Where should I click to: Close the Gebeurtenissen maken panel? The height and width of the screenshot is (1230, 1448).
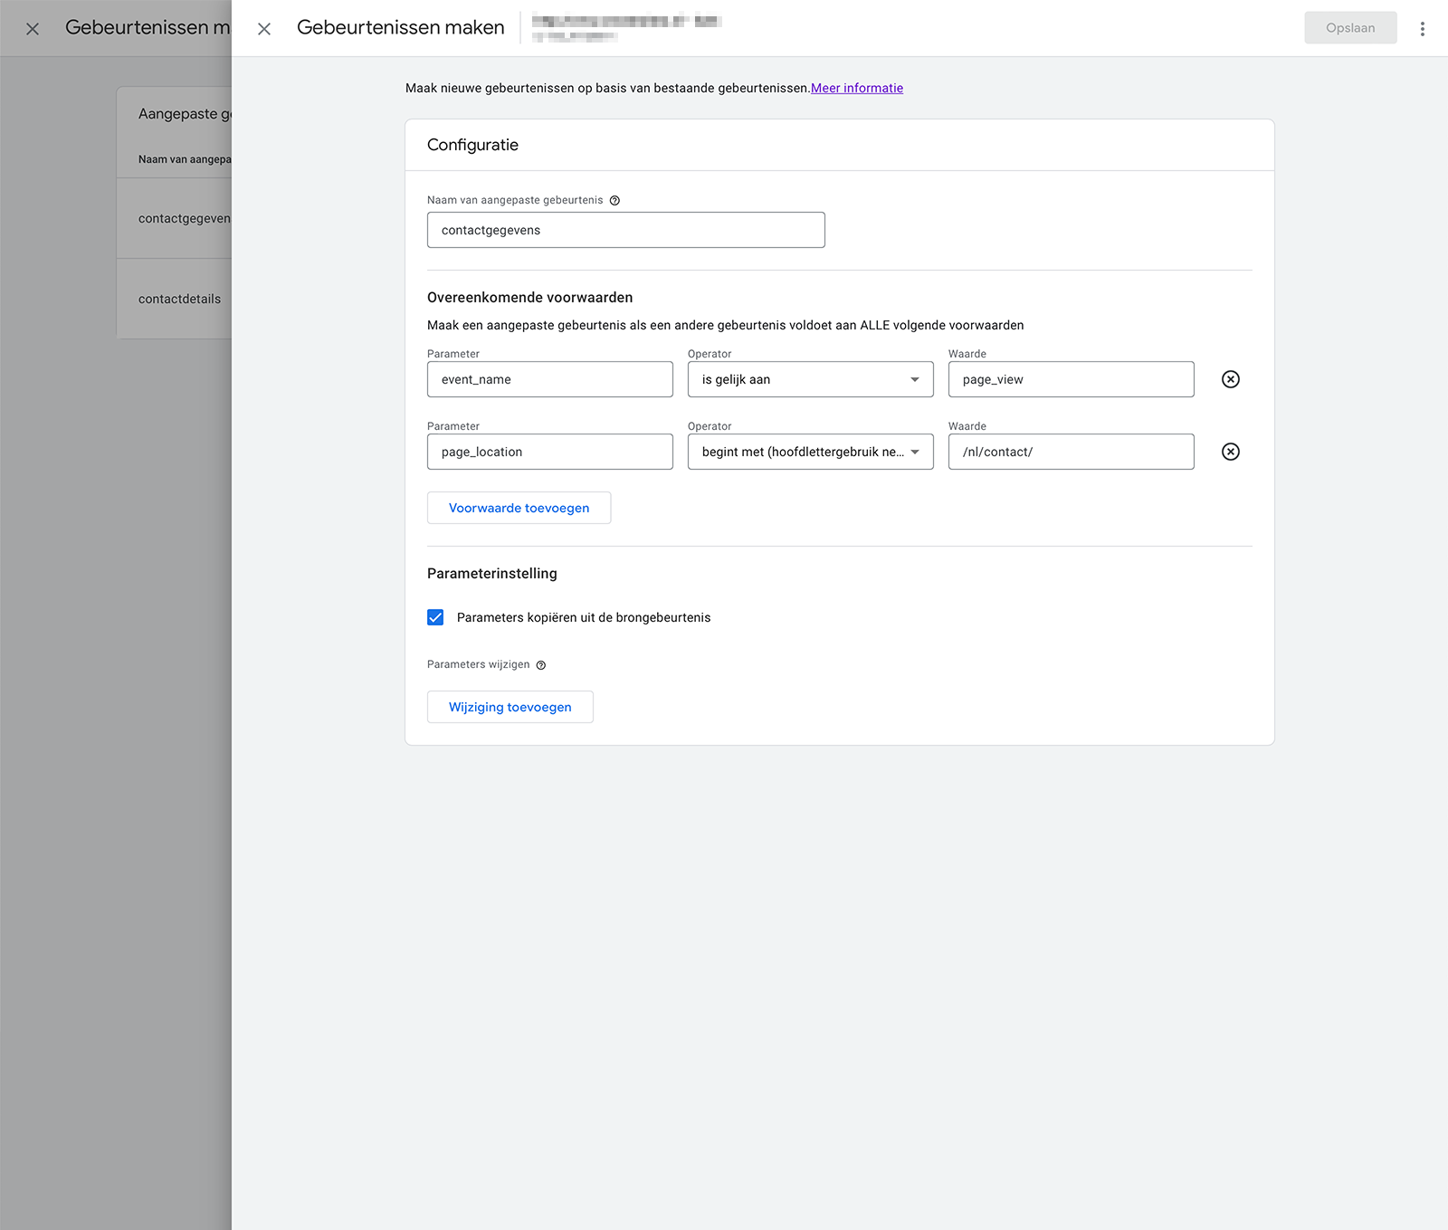click(x=264, y=29)
